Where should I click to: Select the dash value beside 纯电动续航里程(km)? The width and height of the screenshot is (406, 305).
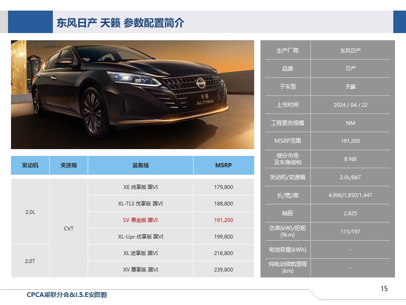(350, 267)
